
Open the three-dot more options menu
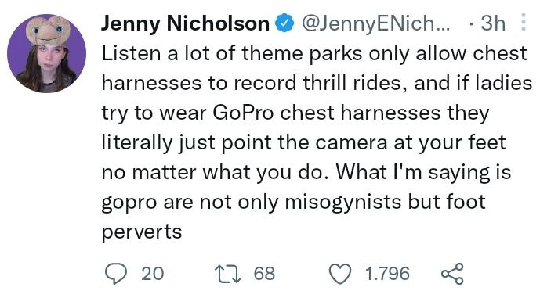pos(523,22)
